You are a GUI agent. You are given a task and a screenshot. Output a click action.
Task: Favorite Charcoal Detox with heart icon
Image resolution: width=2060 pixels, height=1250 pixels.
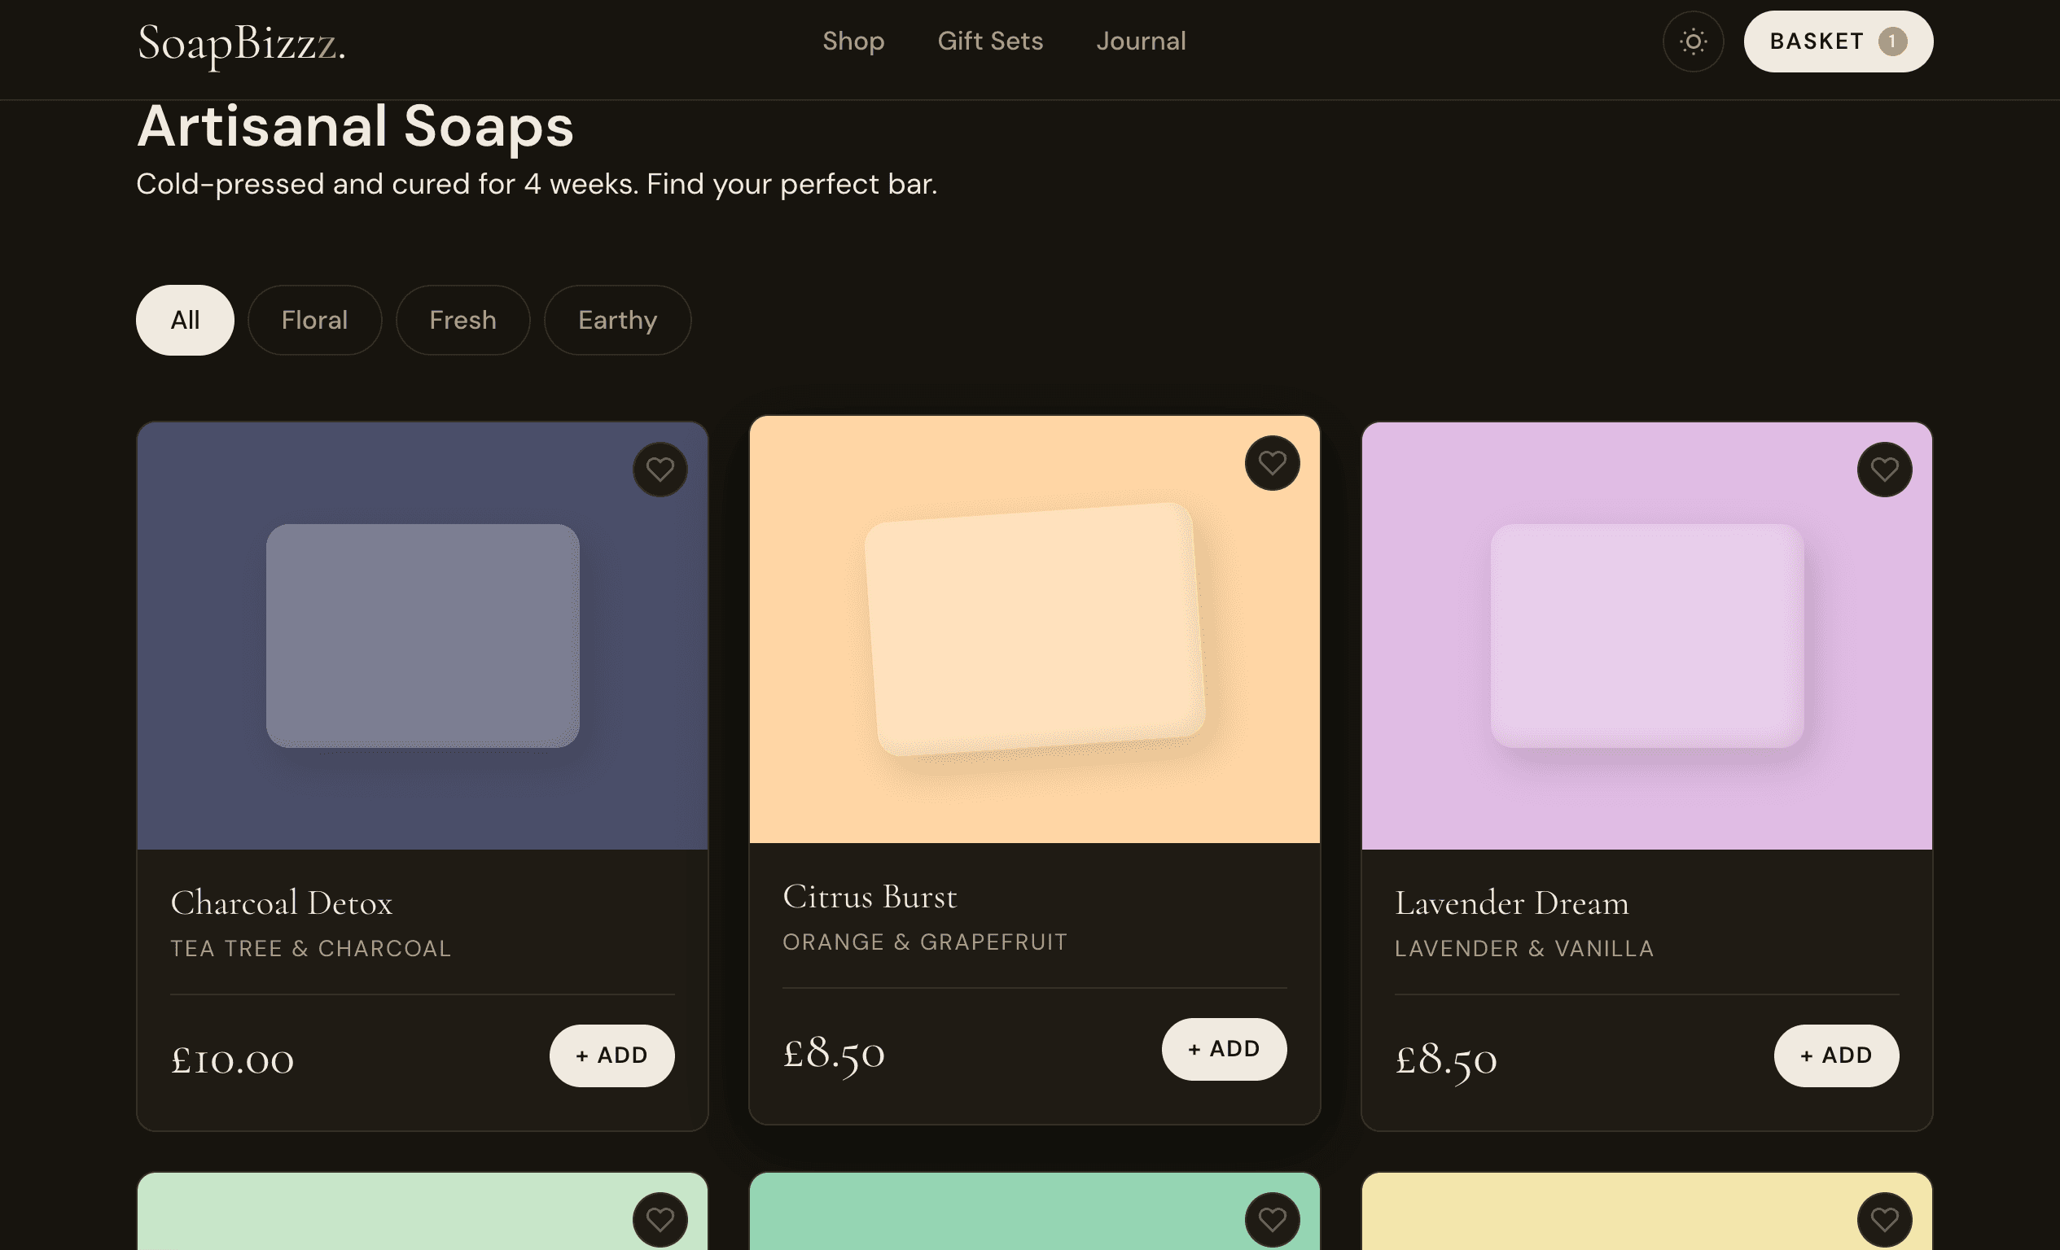pos(660,470)
